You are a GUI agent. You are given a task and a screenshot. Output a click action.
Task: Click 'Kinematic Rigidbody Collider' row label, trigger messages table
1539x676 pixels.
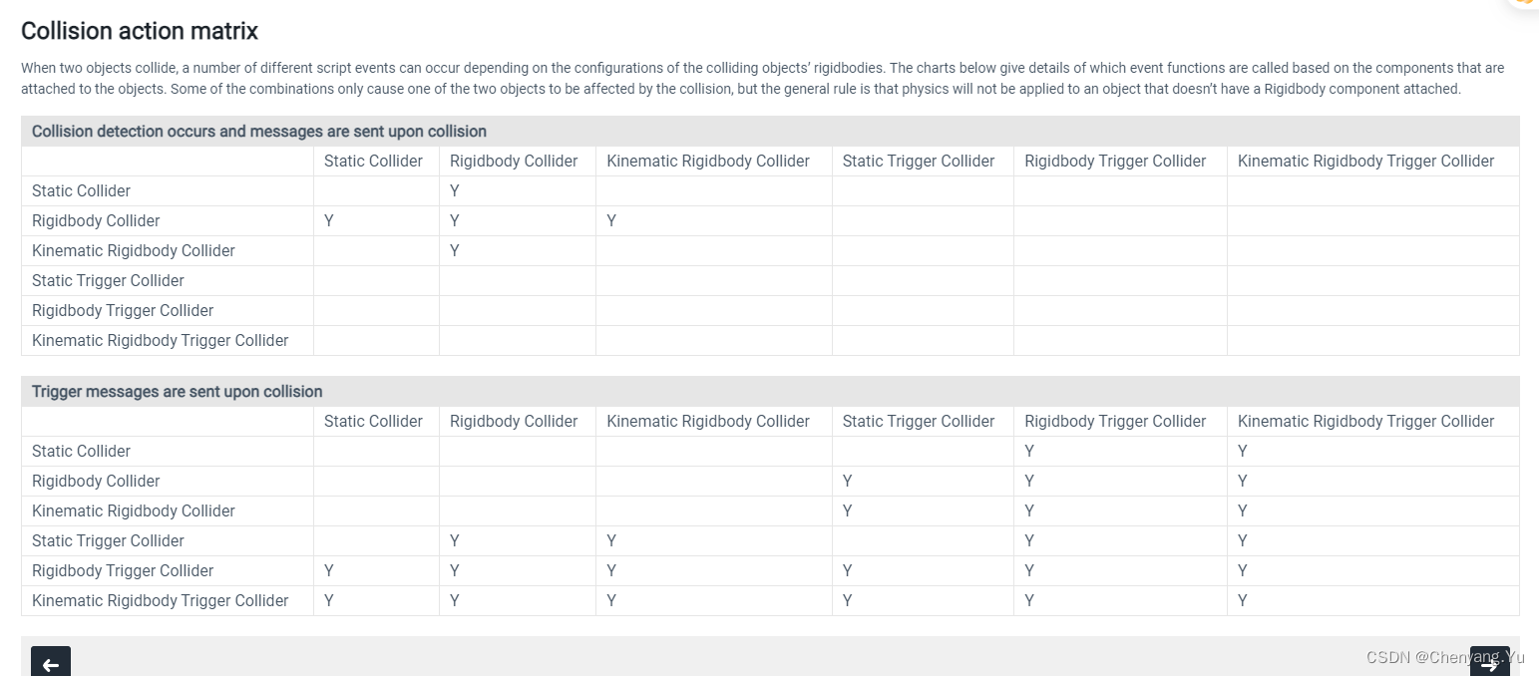tap(134, 511)
